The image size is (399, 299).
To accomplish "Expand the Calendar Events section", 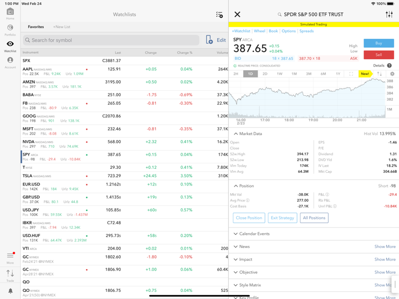I will coord(236,234).
